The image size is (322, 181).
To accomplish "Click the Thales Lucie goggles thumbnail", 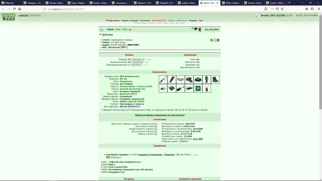I will tap(189, 88).
